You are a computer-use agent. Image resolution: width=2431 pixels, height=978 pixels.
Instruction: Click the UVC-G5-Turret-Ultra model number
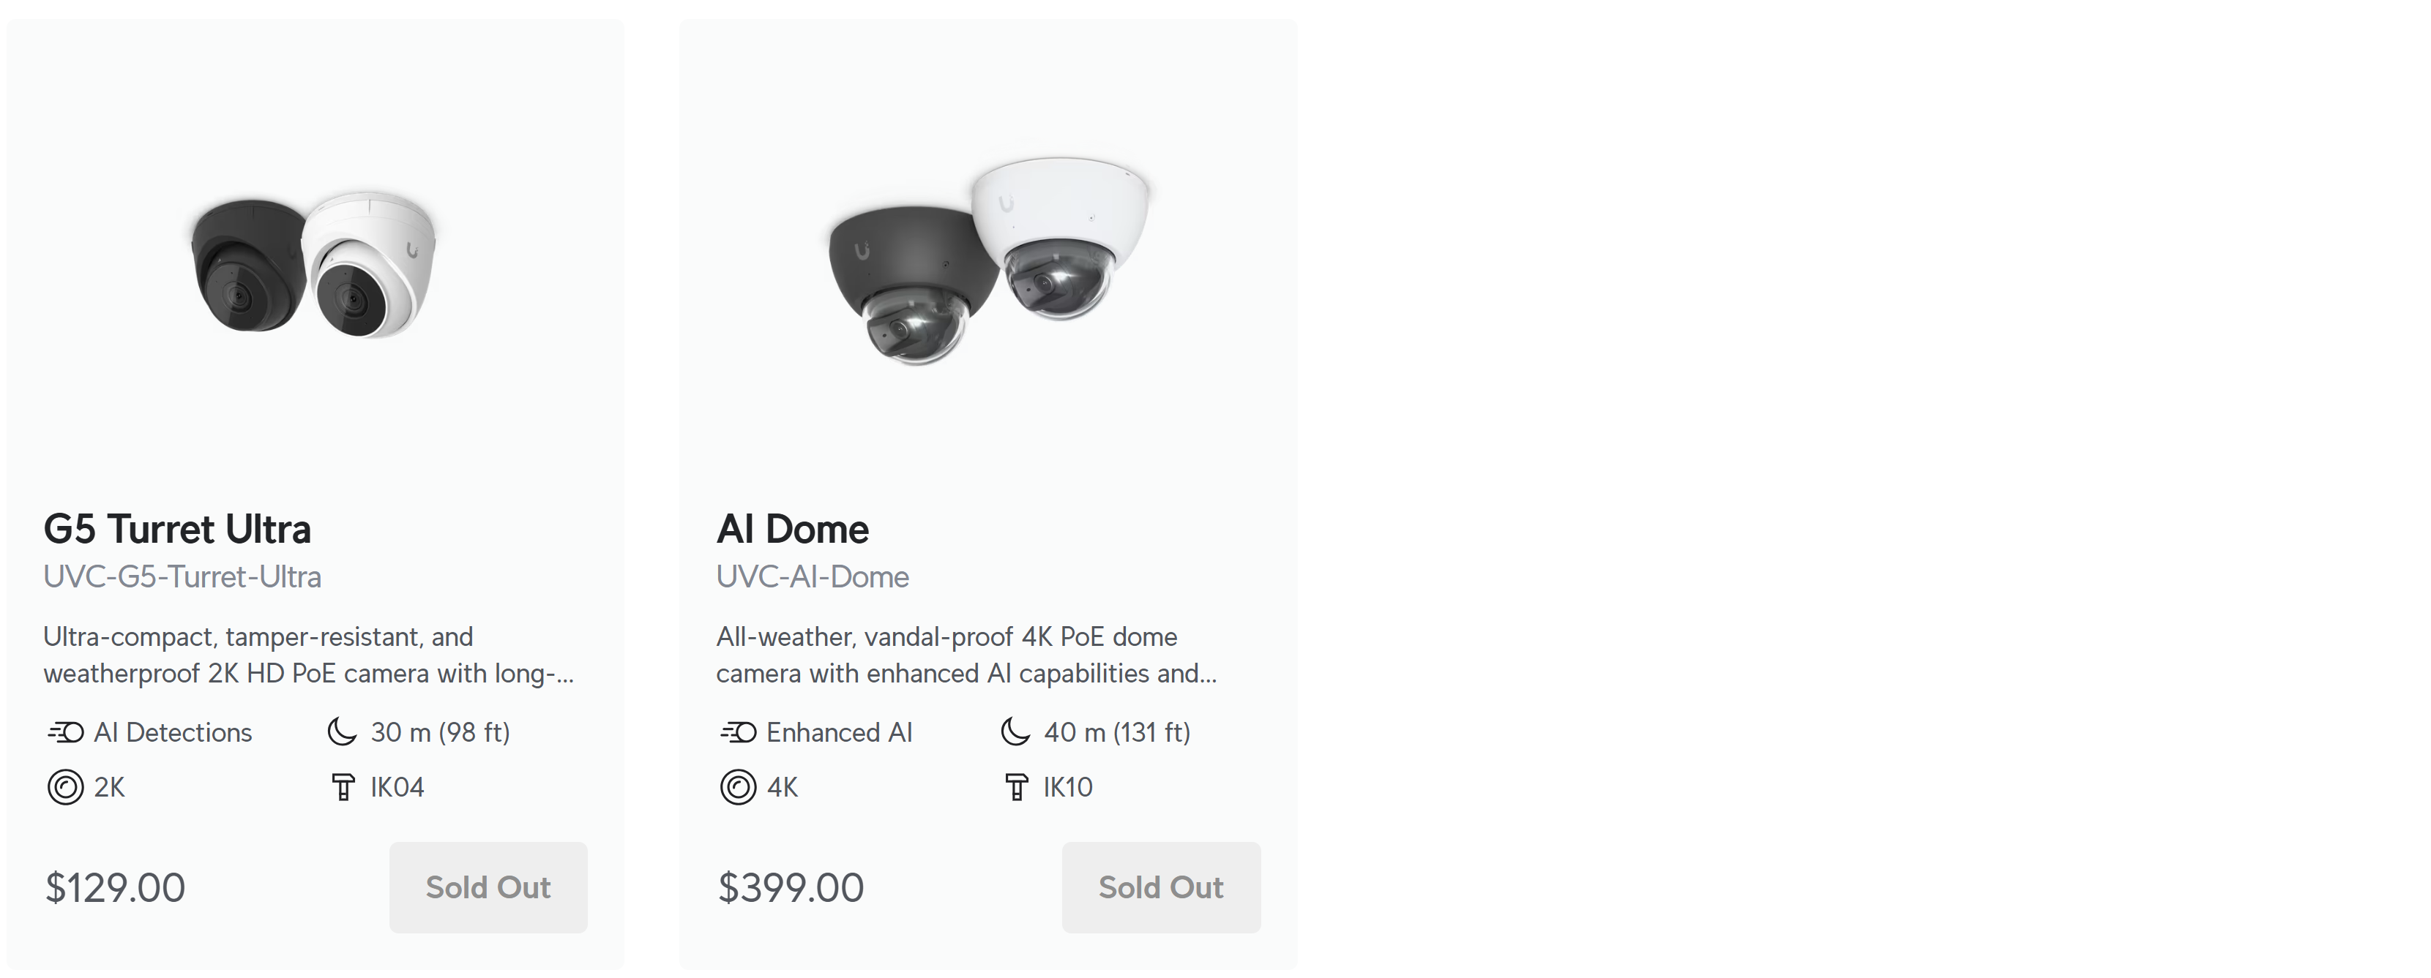[x=182, y=576]
